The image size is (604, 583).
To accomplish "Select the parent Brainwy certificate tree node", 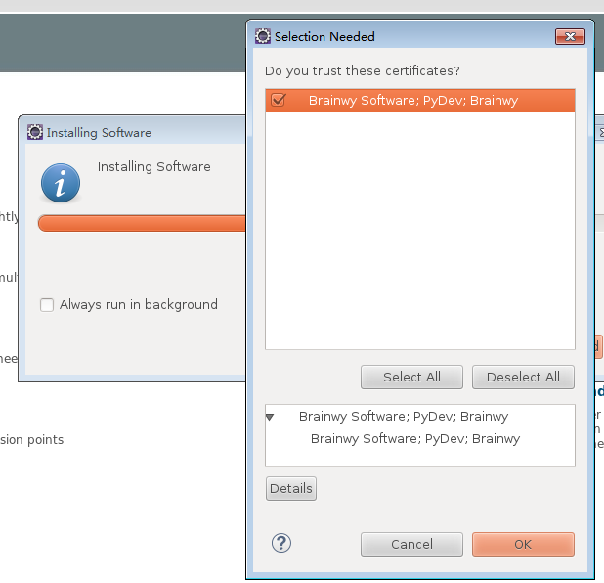I will [x=403, y=417].
